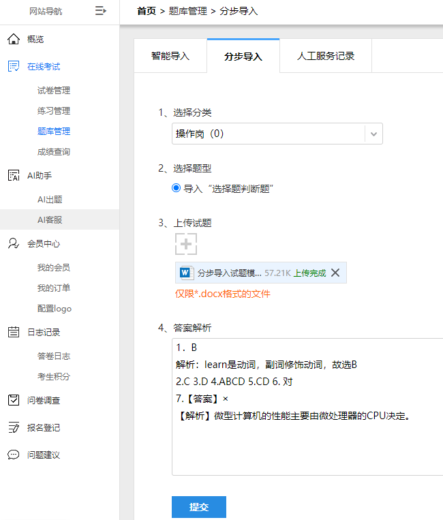Collapse the sidebar with the menu fold icon
Viewport: 443px width, 520px height.
click(x=101, y=11)
